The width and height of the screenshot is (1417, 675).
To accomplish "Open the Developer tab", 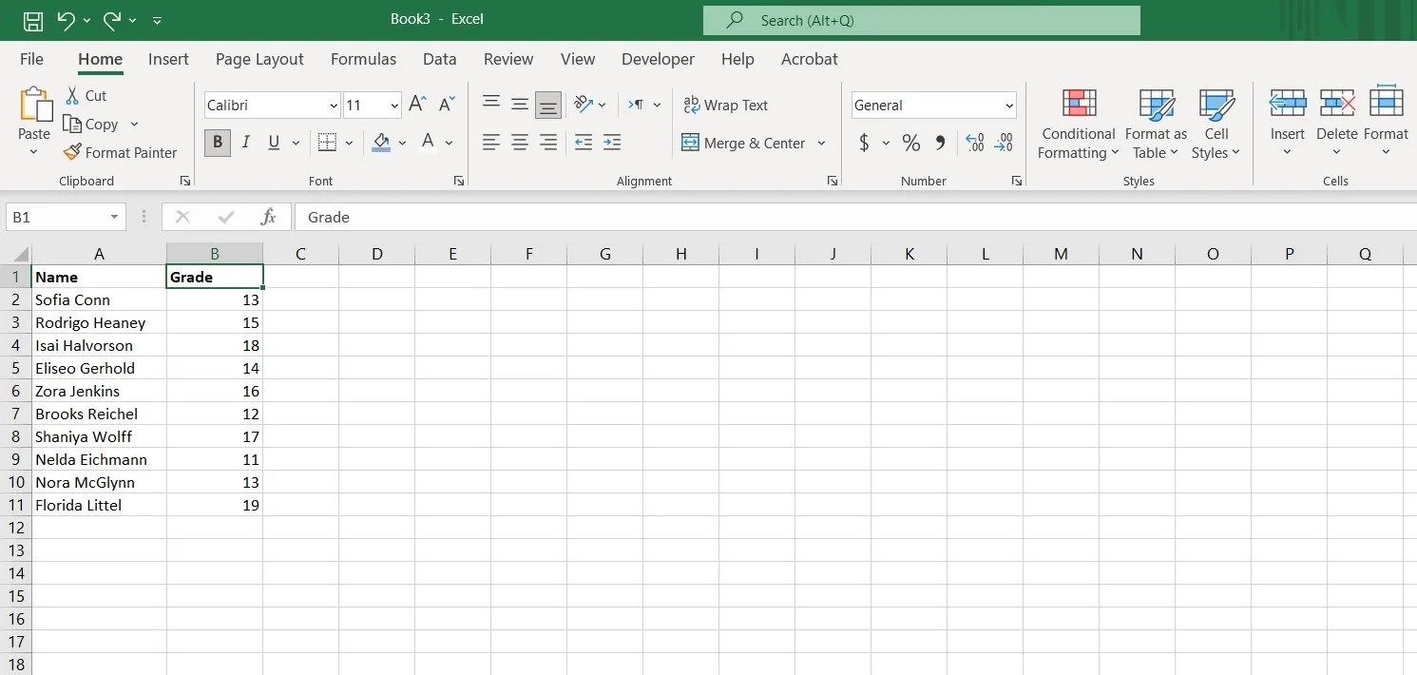I will coord(658,59).
